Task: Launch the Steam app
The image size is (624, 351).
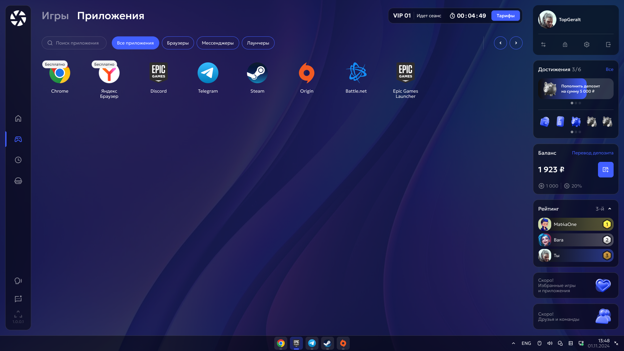Action: 257,73
